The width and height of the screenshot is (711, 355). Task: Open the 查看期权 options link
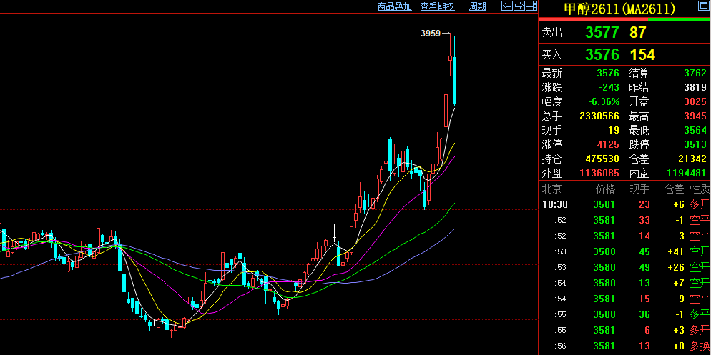437,6
